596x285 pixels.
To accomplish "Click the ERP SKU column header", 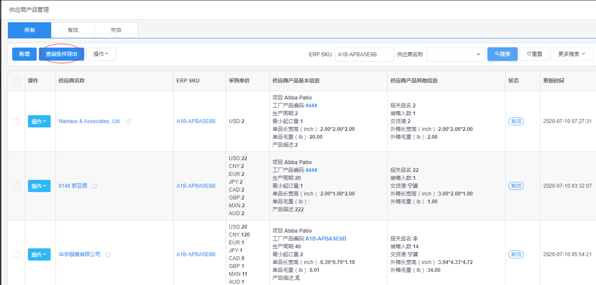I will [188, 81].
